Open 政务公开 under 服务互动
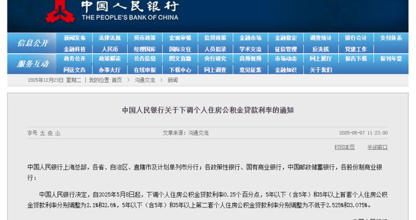Image resolution: width=416 pixels, height=220 pixels. point(75,58)
